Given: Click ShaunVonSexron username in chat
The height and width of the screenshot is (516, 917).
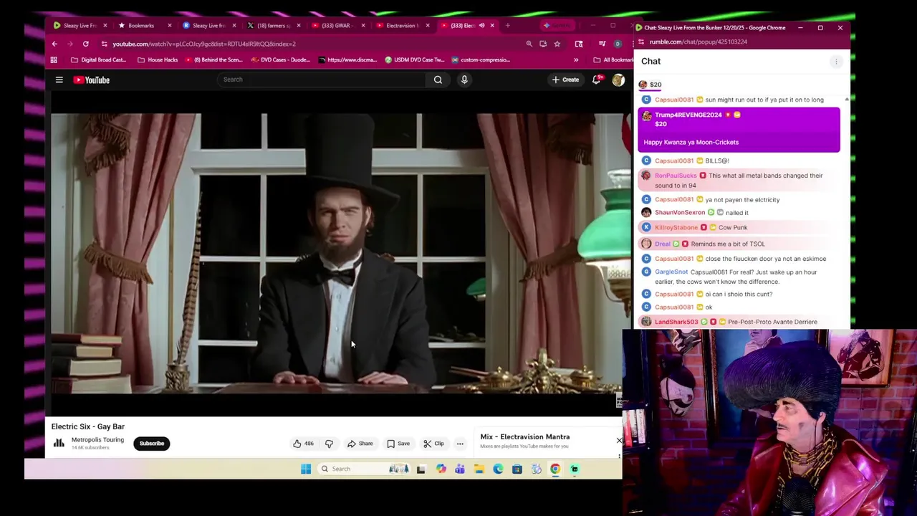Looking at the screenshot, I should [x=679, y=213].
